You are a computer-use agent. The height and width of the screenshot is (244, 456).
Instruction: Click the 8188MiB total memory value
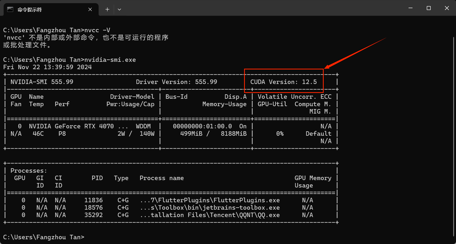[x=234, y=134]
